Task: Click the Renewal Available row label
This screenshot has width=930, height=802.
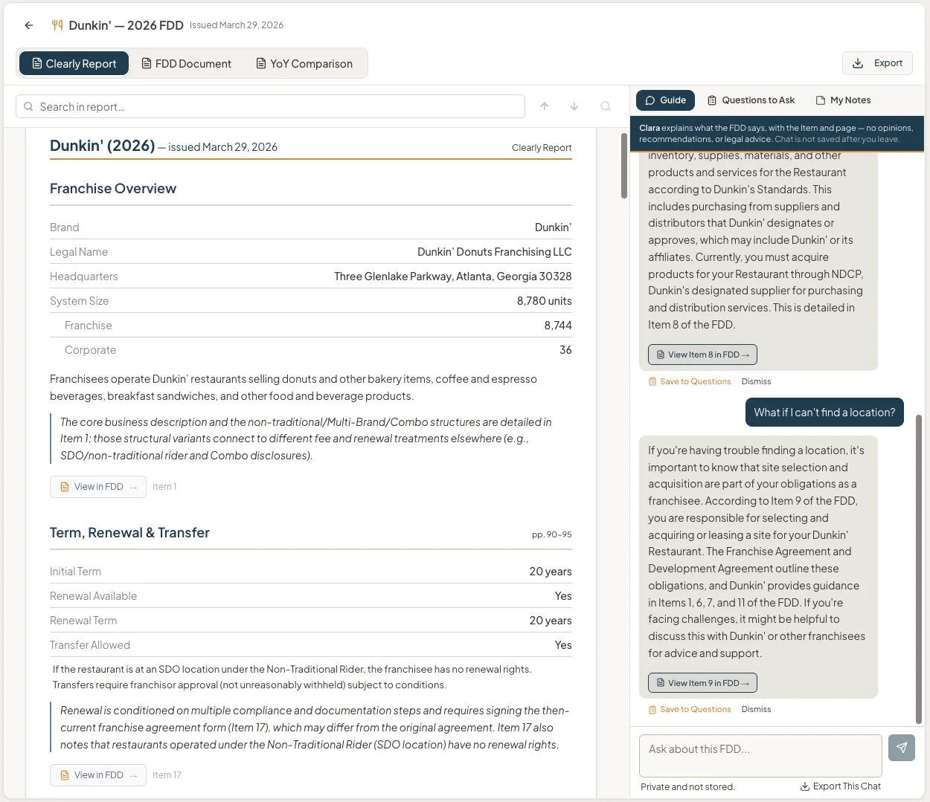Action: coord(93,596)
